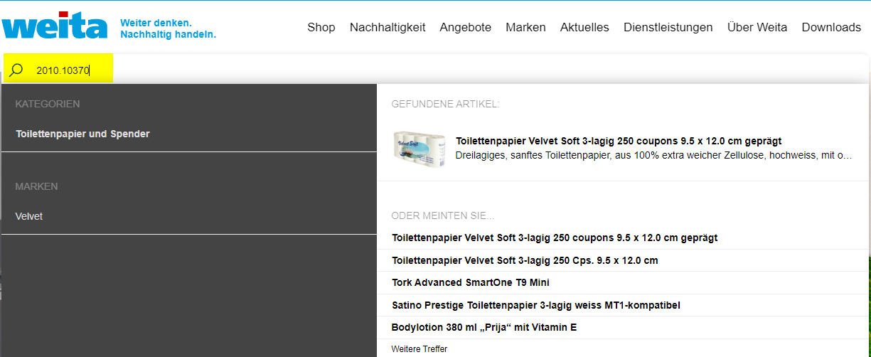Click the Weita logo
The height and width of the screenshot is (357, 871).
(55, 26)
